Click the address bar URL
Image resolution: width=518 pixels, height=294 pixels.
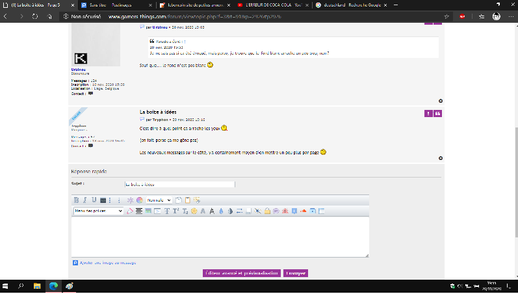[194, 16]
